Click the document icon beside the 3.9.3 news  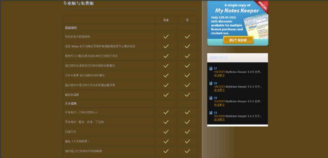click(x=211, y=113)
